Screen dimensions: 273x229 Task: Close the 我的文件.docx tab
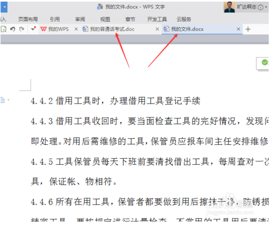coord(239,29)
